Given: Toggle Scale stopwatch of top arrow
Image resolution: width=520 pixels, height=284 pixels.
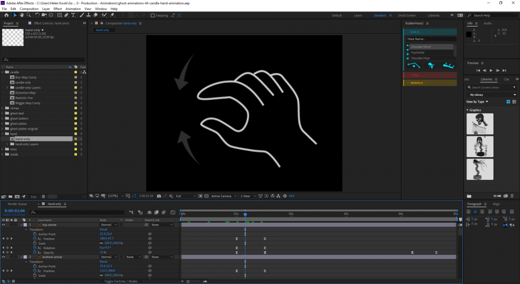Looking at the screenshot, I should [x=35, y=243].
